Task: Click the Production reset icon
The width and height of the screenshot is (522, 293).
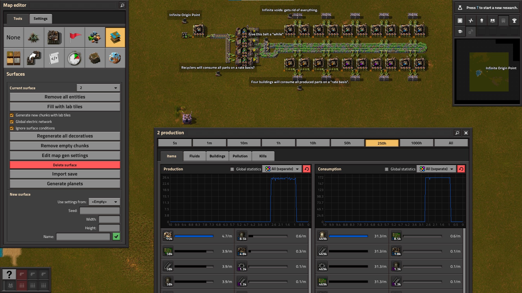Action: click(307, 169)
